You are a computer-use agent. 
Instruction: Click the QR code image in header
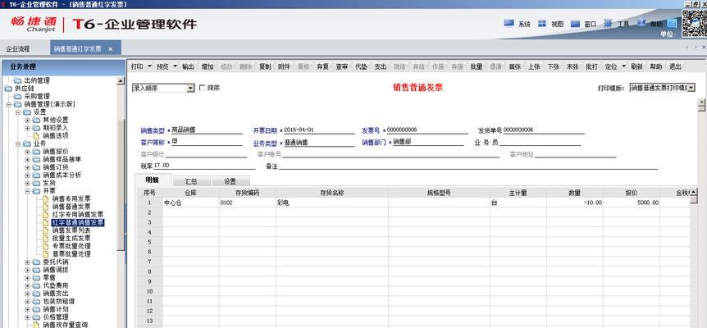click(x=694, y=24)
